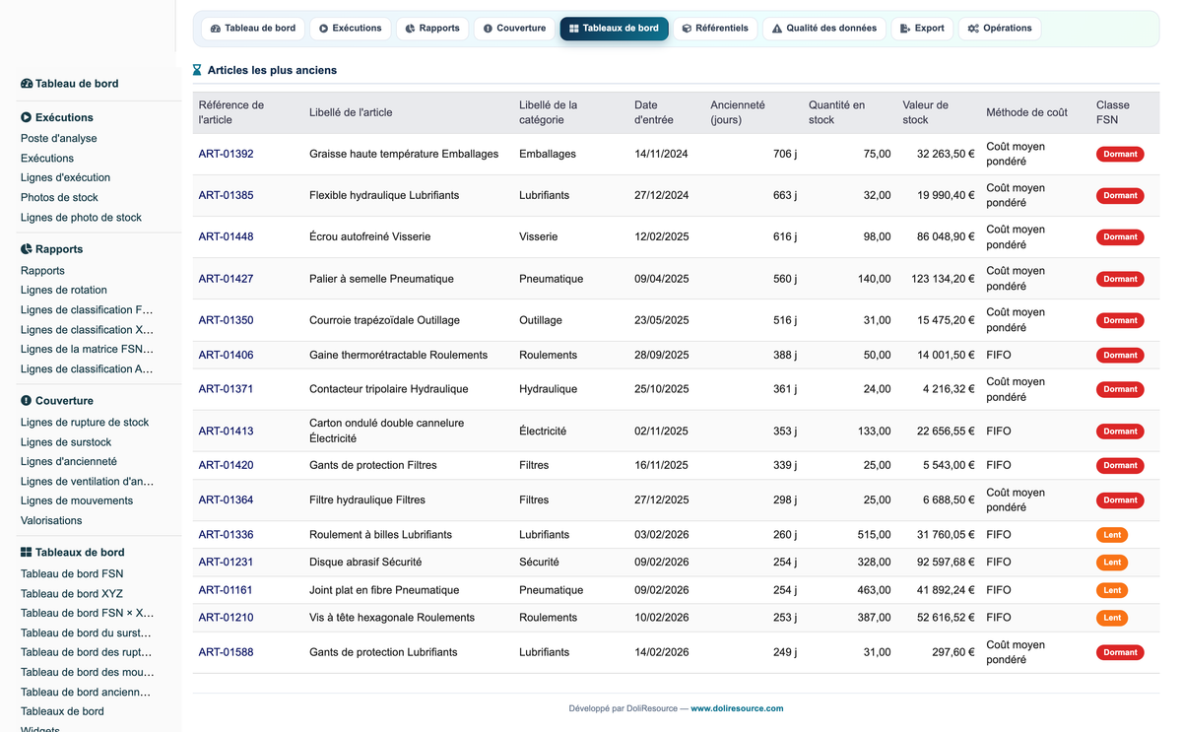Click the cube icon in the Référentiels tab
Screen dimensions: 1182x732
(687, 29)
